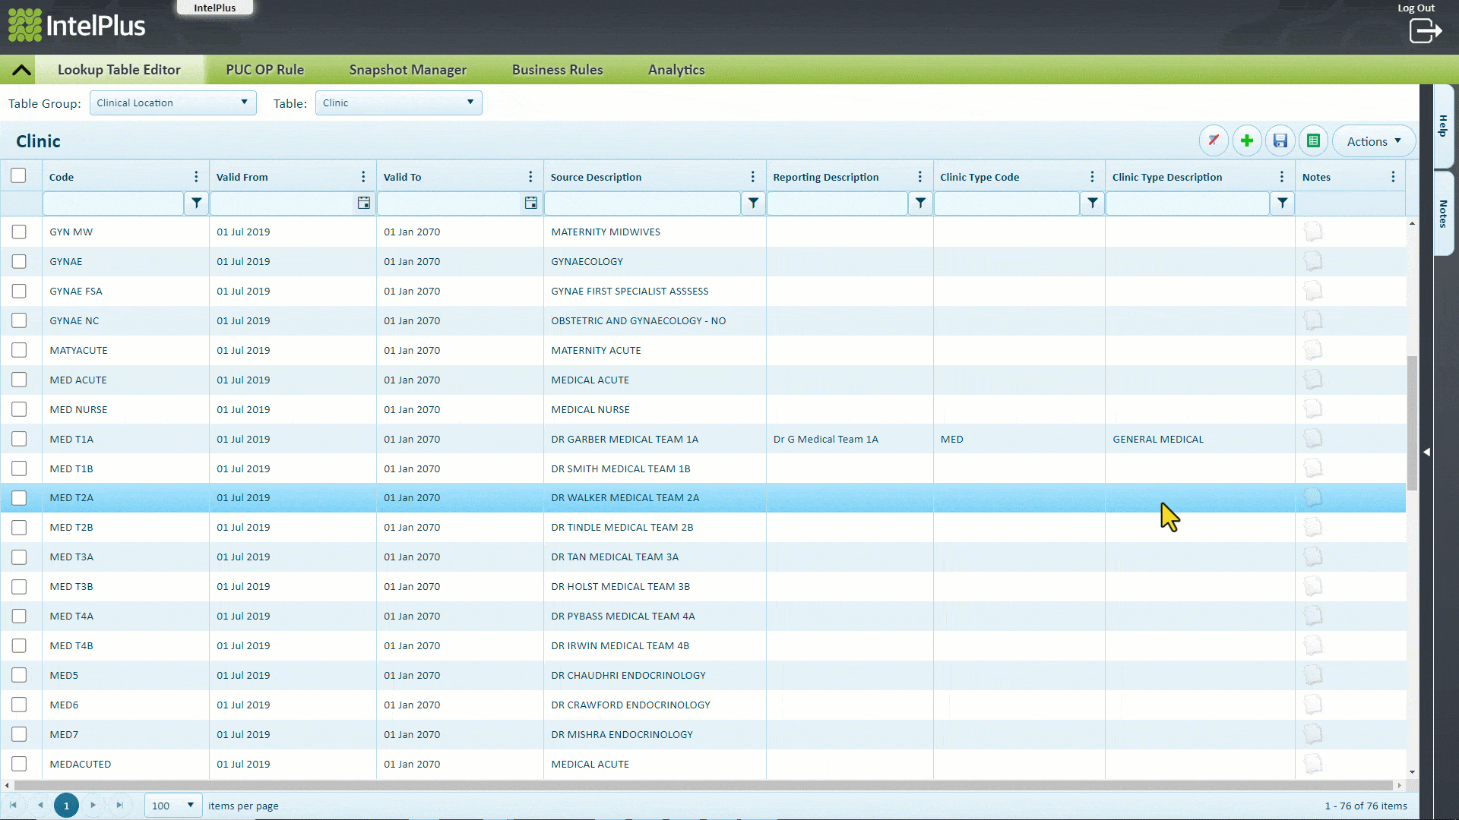Viewport: 1459px width, 820px height.
Task: Click the clear filters icon
Action: pos(1214,141)
